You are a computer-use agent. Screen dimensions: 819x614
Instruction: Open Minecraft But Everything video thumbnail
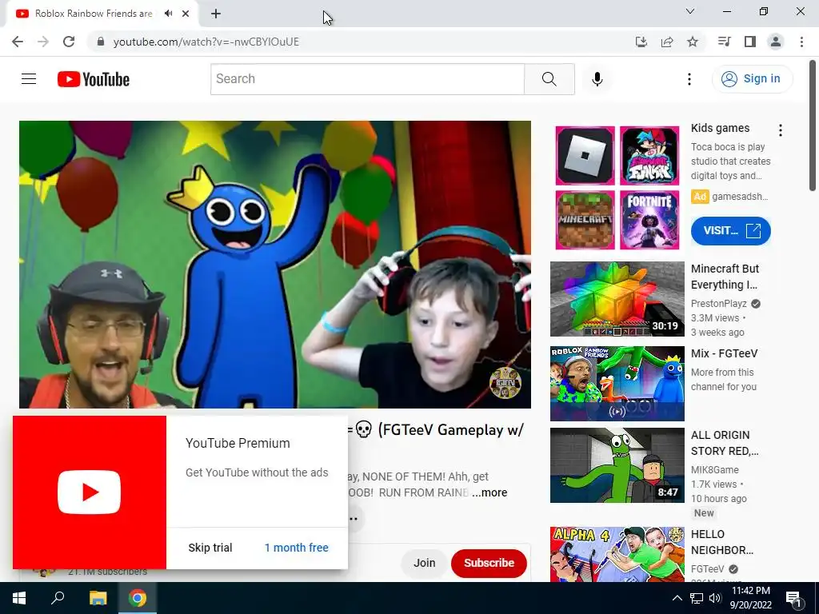[617, 299]
